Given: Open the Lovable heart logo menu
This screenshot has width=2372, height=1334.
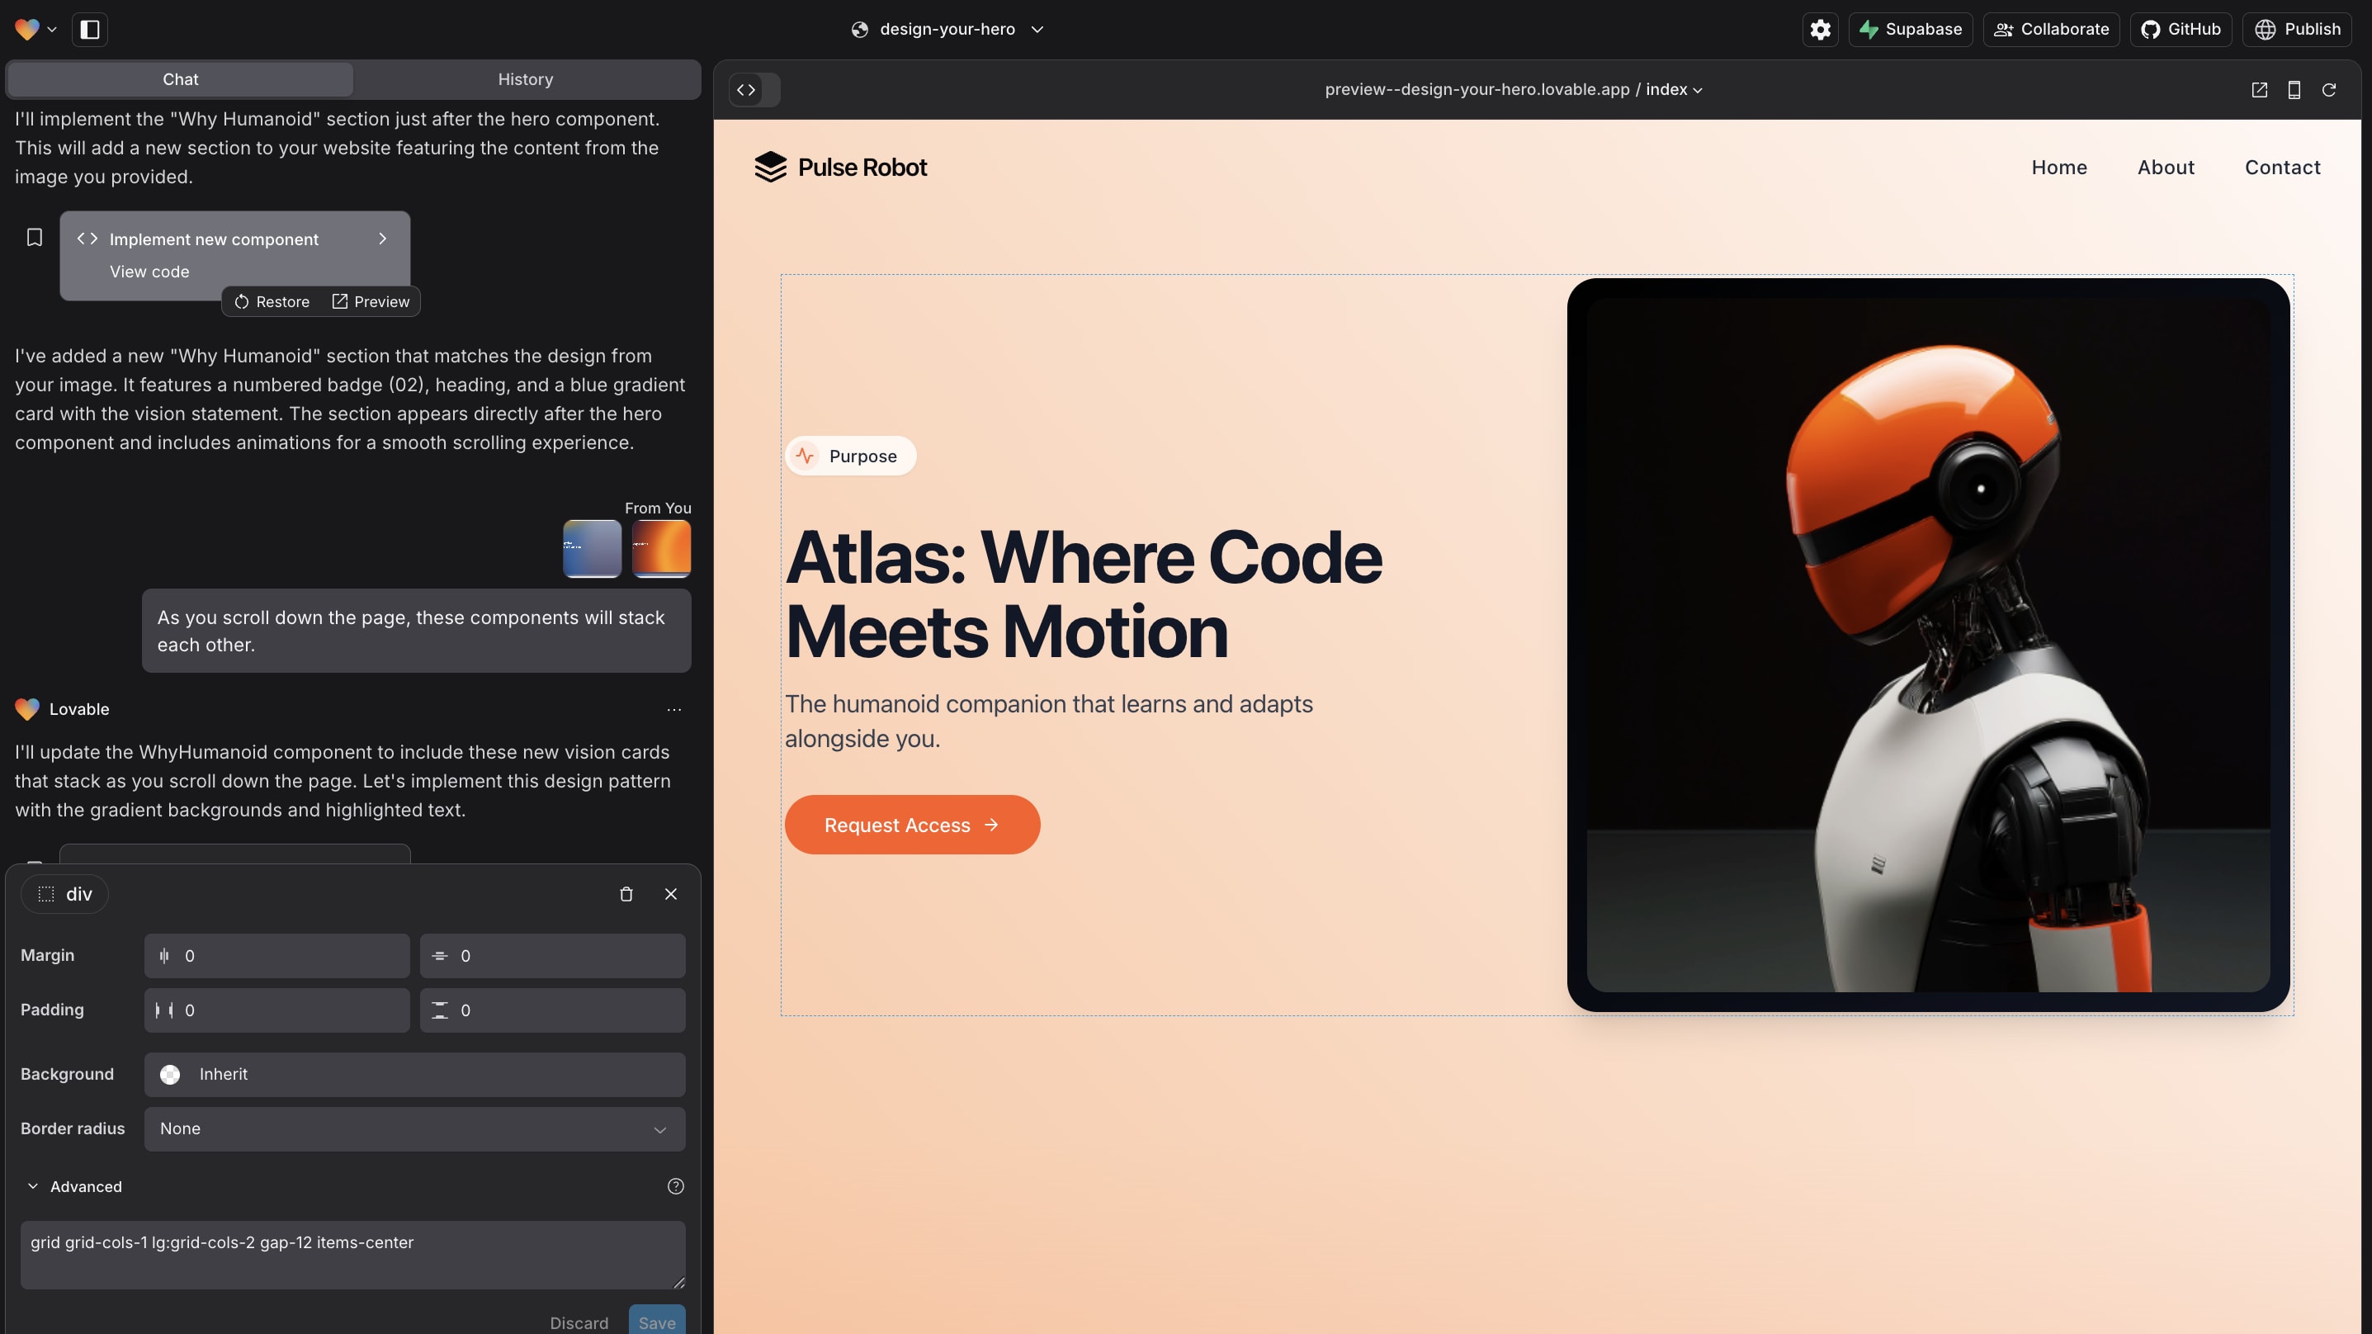Looking at the screenshot, I should tap(35, 30).
